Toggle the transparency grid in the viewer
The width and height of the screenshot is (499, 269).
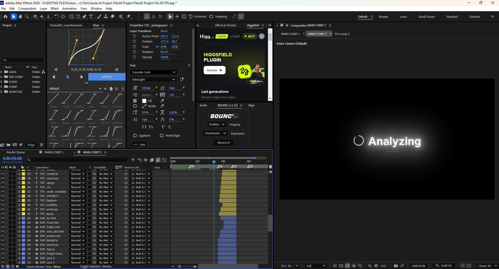click(341, 266)
